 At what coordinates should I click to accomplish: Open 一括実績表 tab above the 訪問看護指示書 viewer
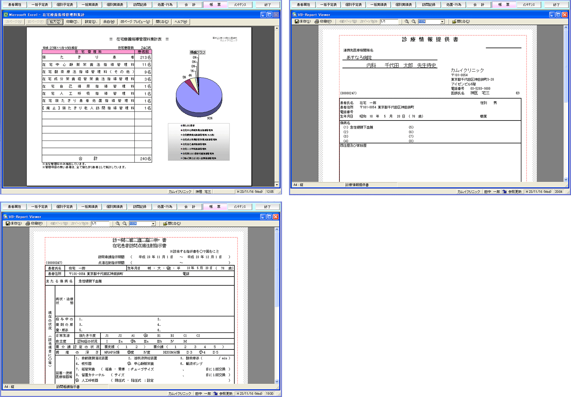click(90, 207)
